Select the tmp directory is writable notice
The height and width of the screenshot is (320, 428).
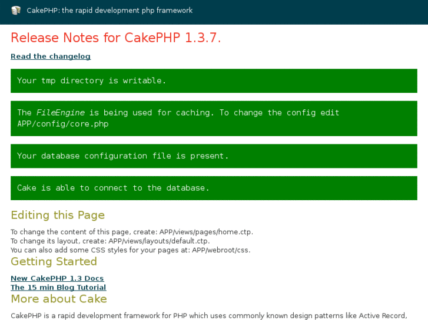[214, 80]
